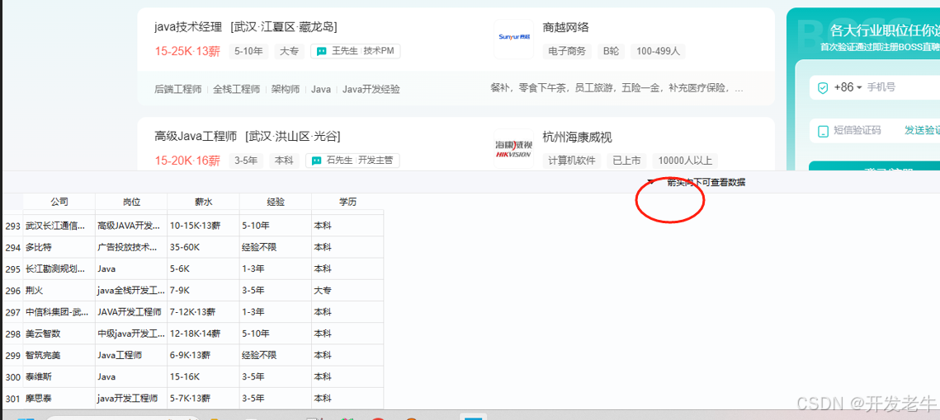Click the 短信验证码 input field
This screenshot has width=940, height=420.
coord(857,130)
